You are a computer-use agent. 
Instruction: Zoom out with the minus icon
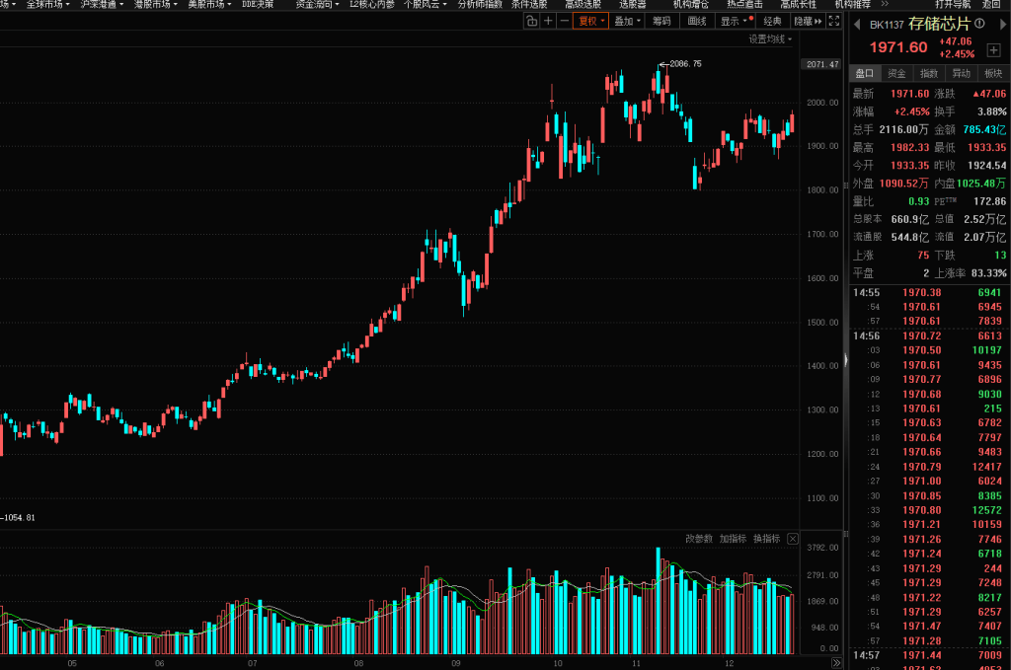[x=564, y=21]
